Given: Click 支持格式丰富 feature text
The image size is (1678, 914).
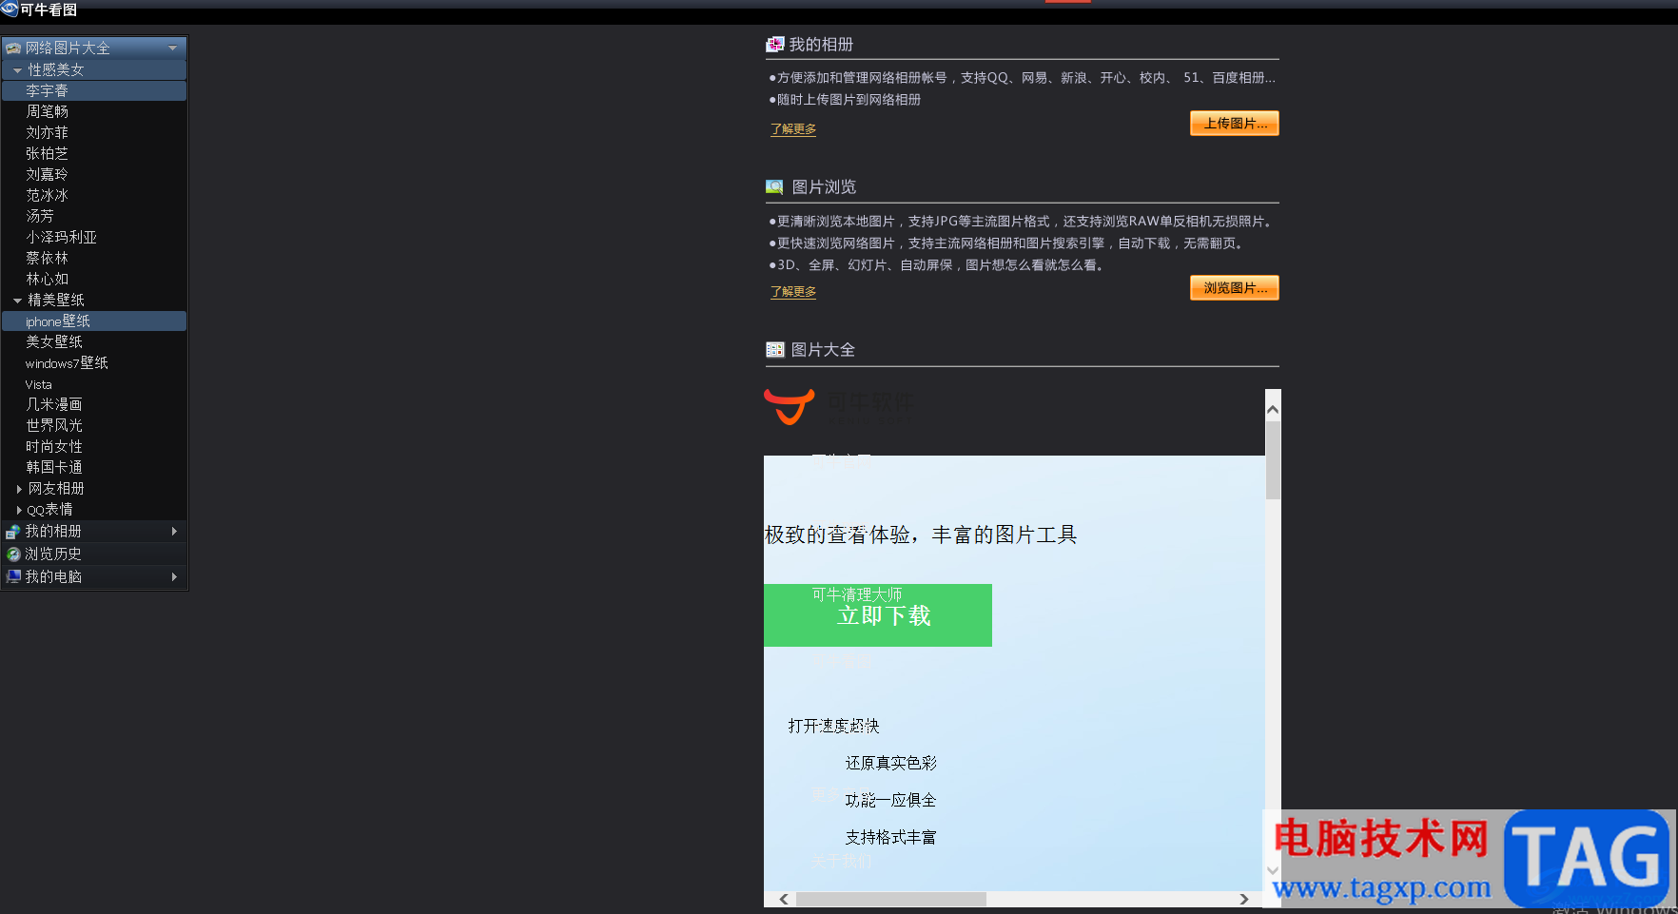Looking at the screenshot, I should point(891,837).
